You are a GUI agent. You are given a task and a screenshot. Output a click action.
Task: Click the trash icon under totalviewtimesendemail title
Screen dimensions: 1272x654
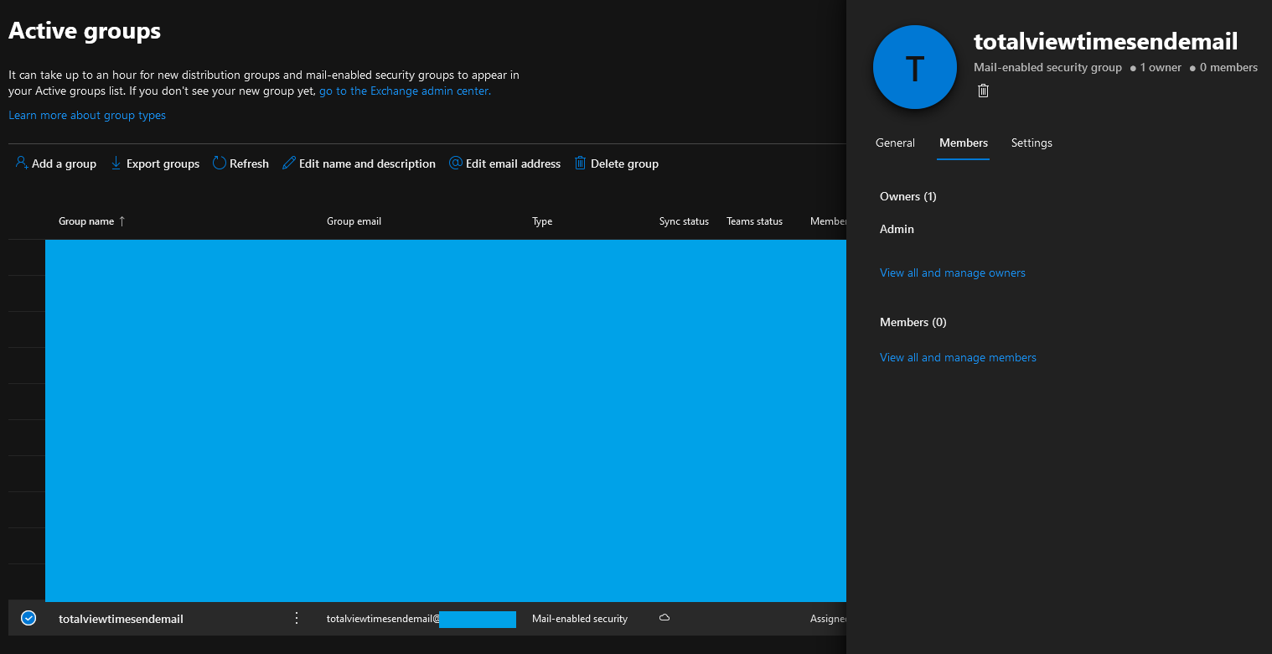click(x=983, y=91)
